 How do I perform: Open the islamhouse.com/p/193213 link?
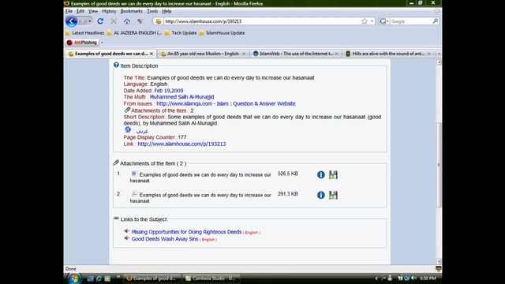point(181,144)
